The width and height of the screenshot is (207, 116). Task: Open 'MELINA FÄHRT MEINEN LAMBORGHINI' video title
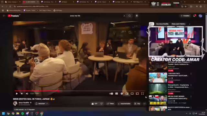click(178, 97)
